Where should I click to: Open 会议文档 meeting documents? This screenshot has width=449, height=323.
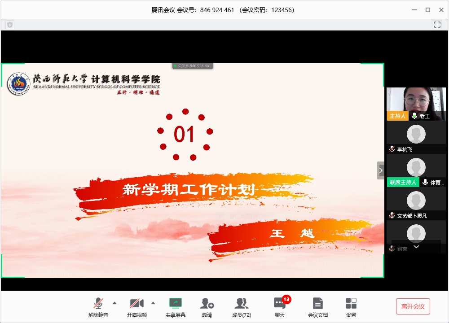pyautogui.click(x=318, y=307)
